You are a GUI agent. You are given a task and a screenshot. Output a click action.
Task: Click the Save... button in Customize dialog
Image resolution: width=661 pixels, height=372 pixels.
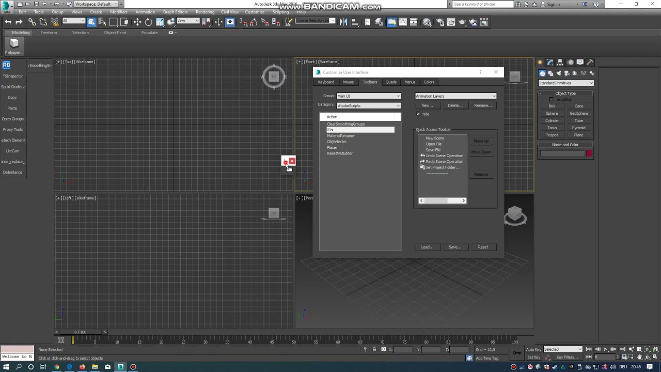click(455, 247)
